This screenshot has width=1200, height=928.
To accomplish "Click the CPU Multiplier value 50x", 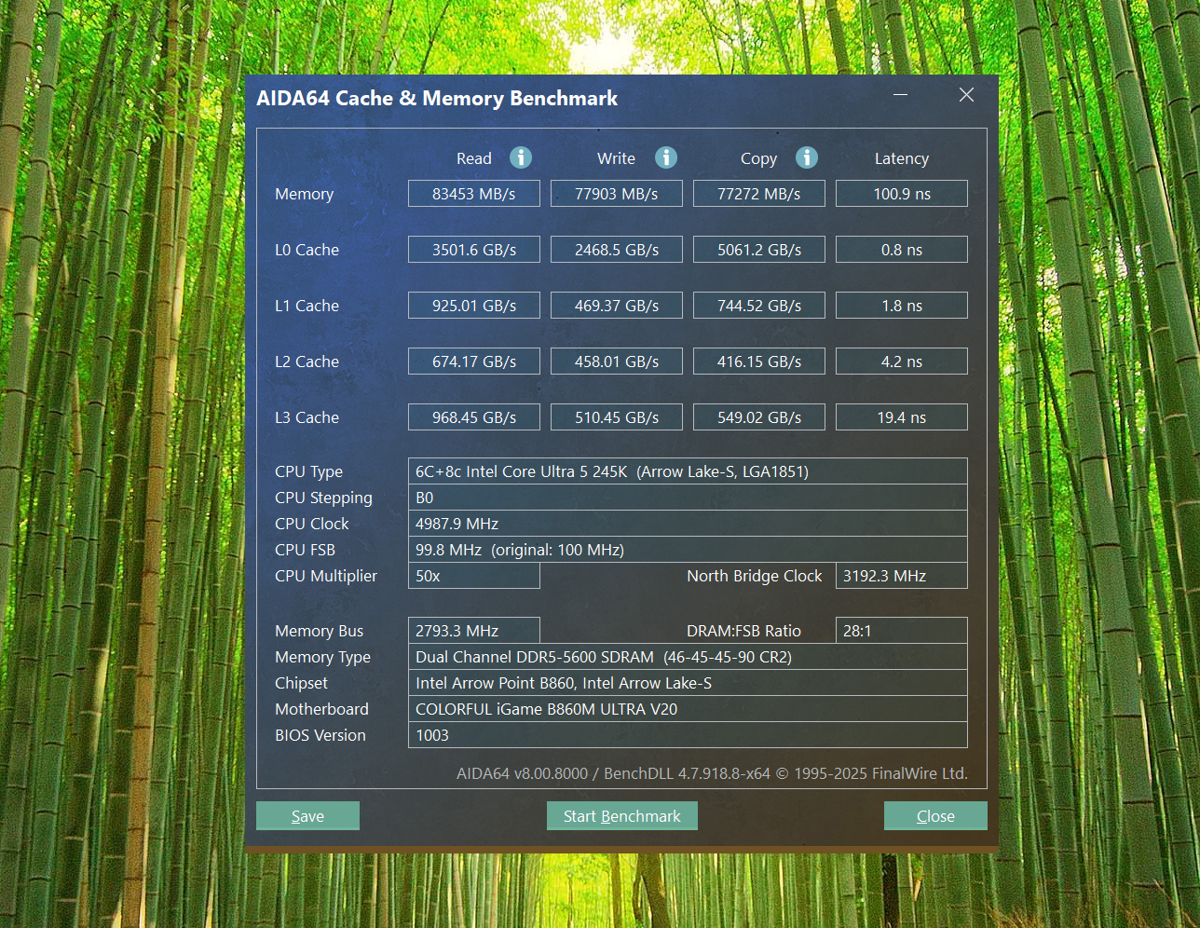I will (474, 576).
